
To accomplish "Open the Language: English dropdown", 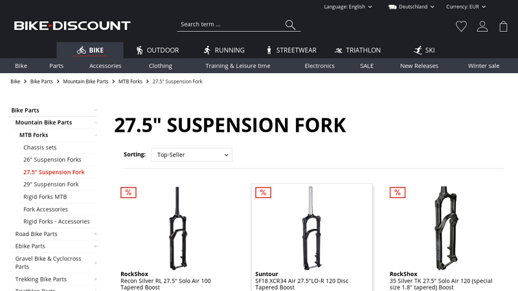I will coord(348,6).
